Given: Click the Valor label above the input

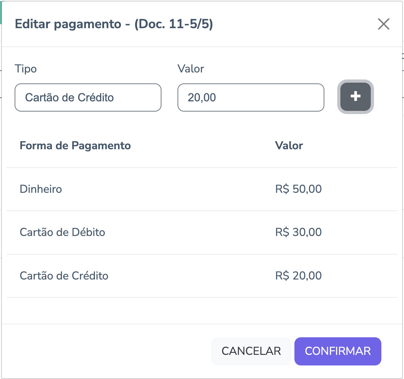Looking at the screenshot, I should coord(191,68).
